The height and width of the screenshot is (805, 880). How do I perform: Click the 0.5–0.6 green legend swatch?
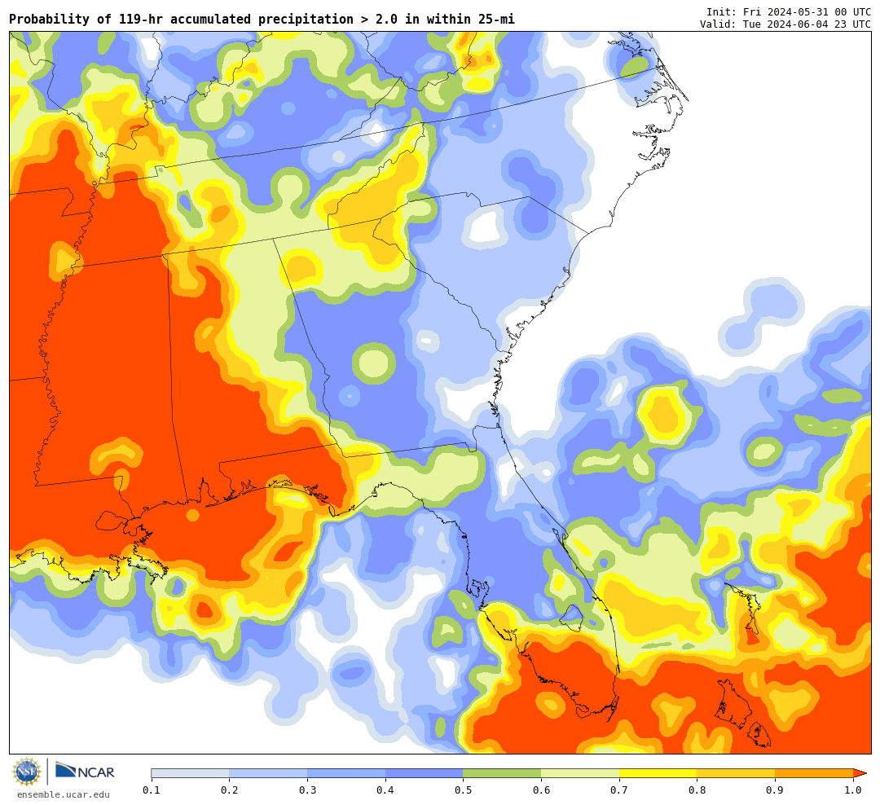502,773
